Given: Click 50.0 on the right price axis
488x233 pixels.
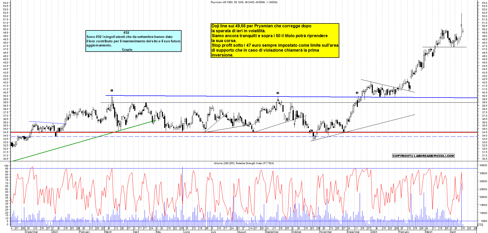Looking at the screenshot, I should tap(484, 29).
